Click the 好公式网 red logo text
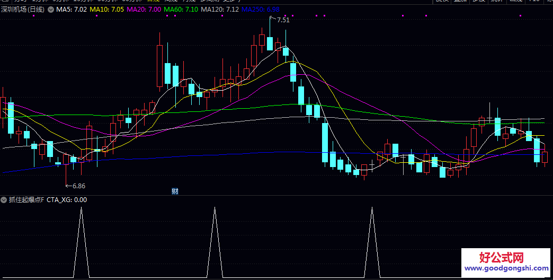Viewport: 553px width, 280px height. coord(501,258)
